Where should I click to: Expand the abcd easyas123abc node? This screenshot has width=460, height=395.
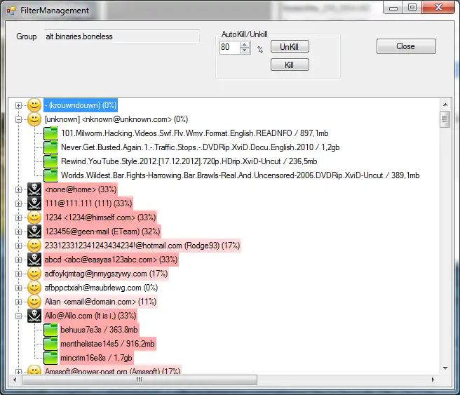(x=18, y=260)
